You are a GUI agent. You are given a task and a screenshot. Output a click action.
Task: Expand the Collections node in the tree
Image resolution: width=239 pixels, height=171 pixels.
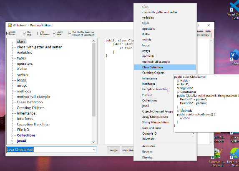pyautogui.click(x=12, y=135)
